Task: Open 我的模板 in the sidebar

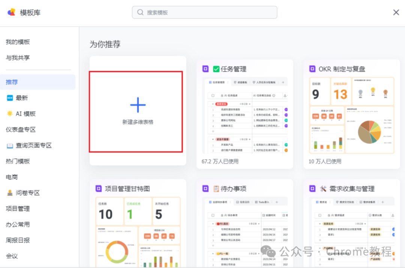Action: (x=18, y=42)
